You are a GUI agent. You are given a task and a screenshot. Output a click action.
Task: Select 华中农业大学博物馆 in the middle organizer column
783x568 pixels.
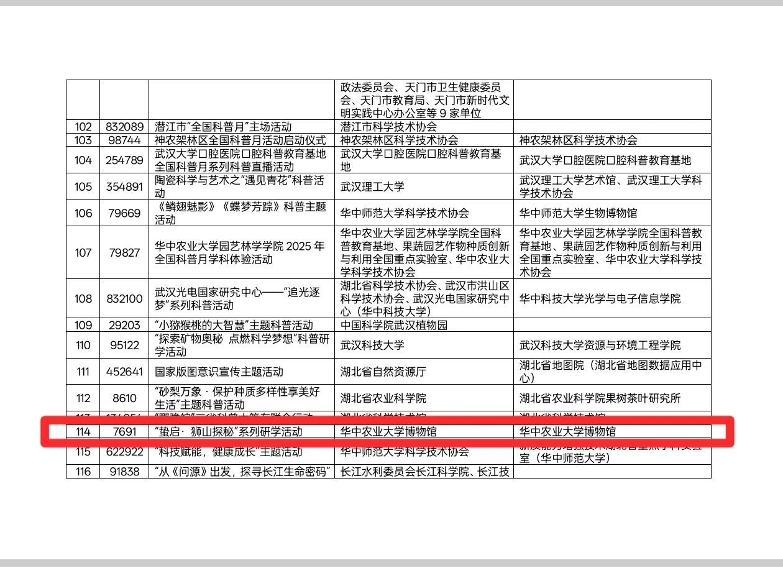click(x=388, y=431)
